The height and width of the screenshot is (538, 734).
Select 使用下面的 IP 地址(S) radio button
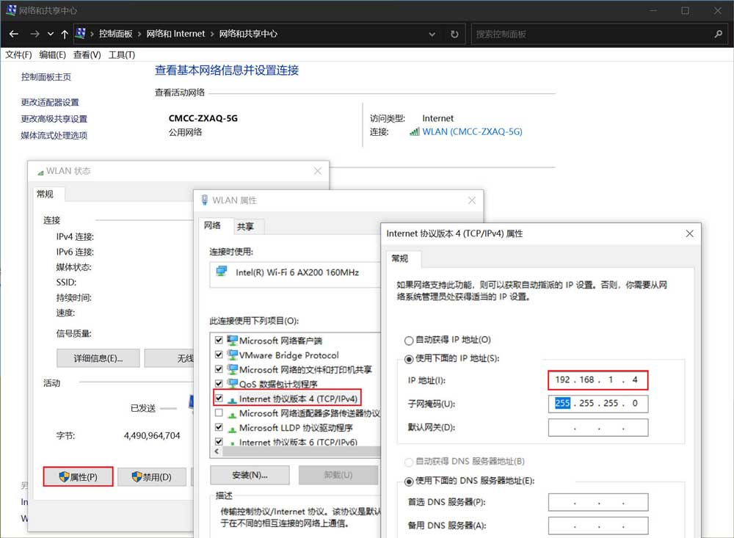(409, 359)
